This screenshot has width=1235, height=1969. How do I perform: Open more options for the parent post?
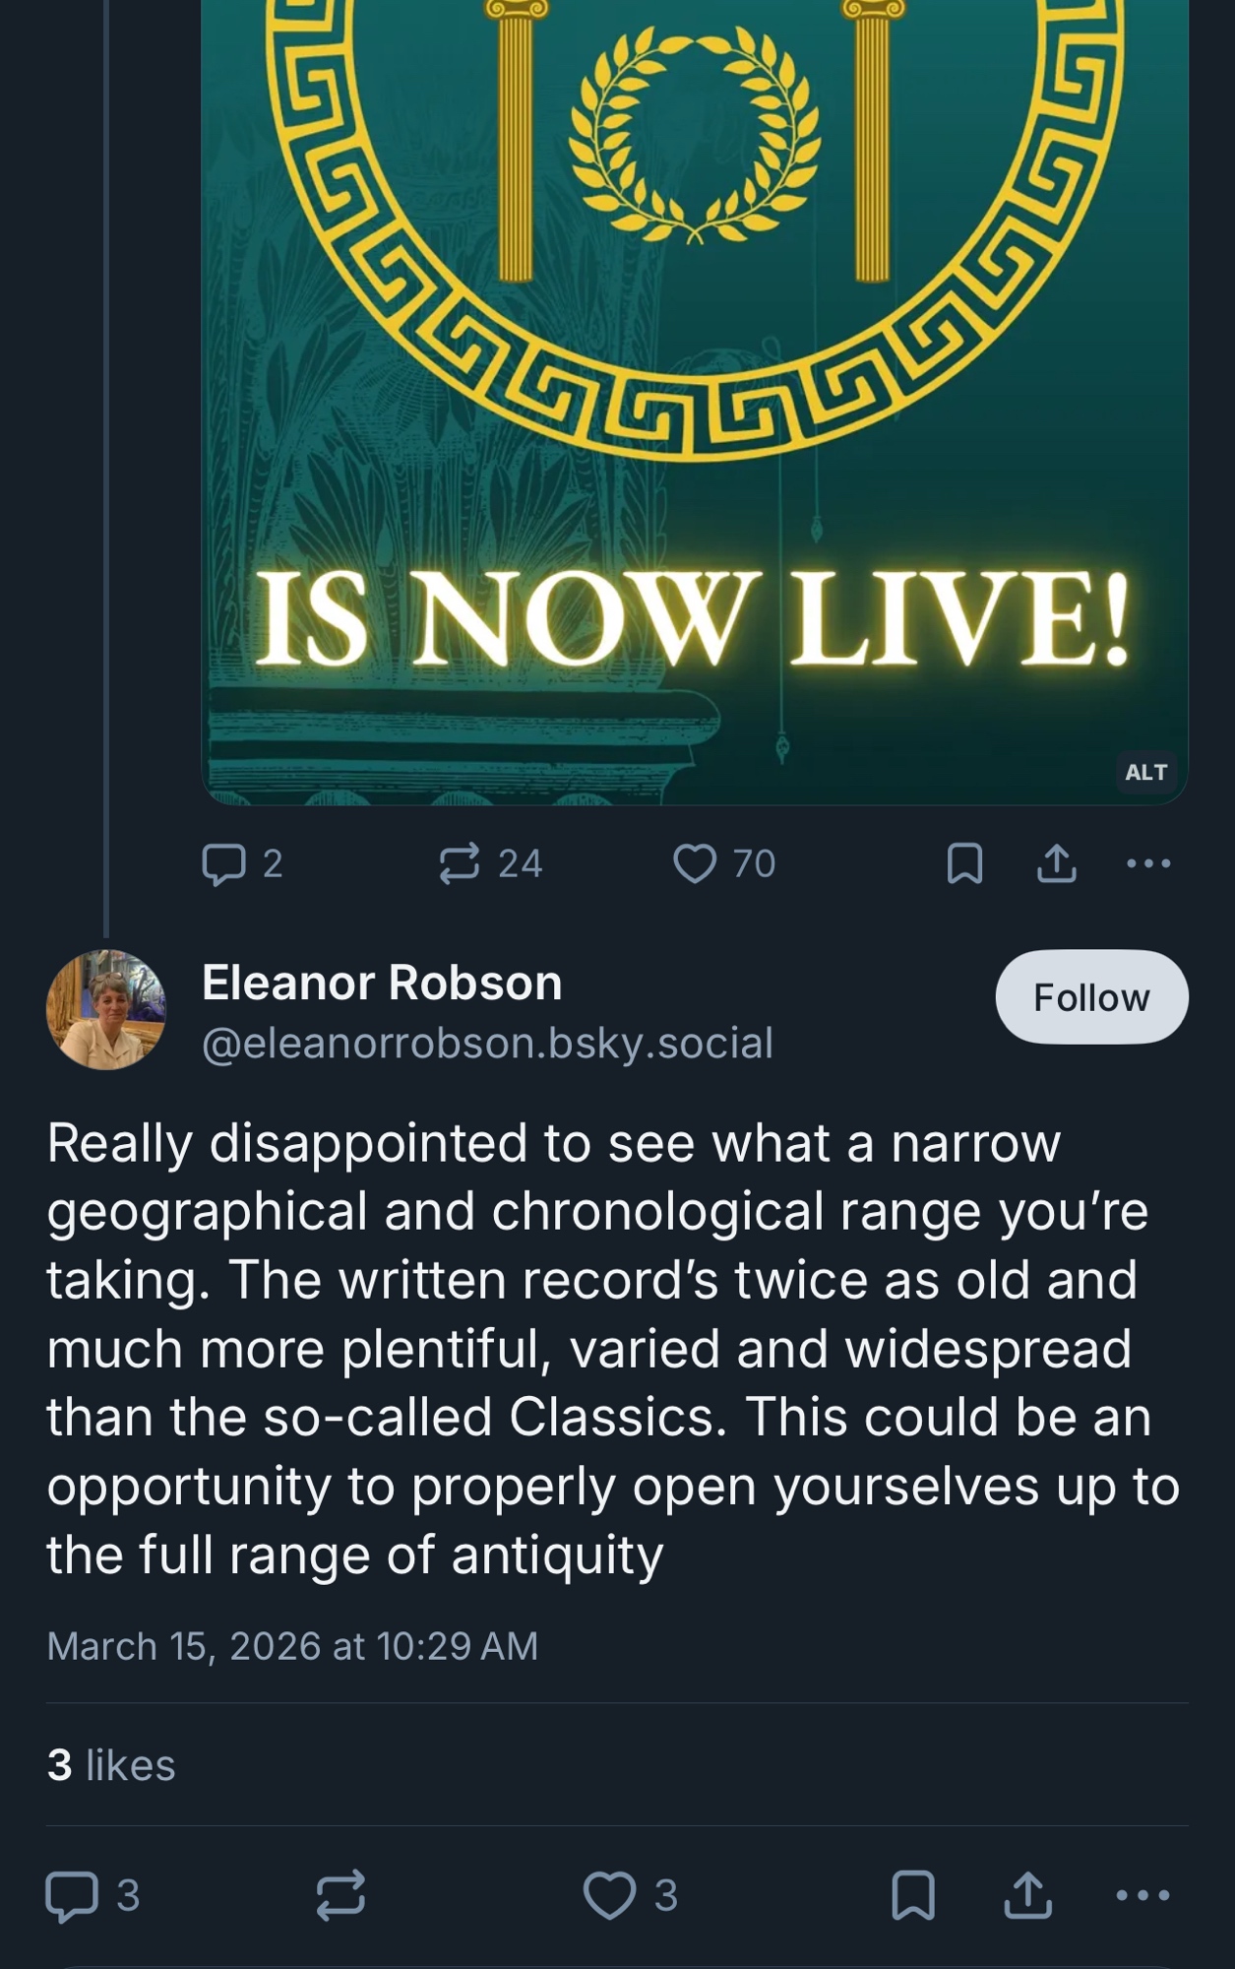[x=1148, y=864]
